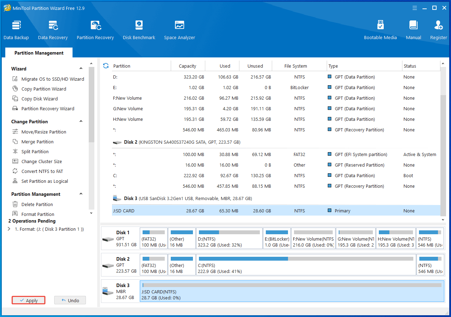Open the Data Backup tool

coord(16,29)
